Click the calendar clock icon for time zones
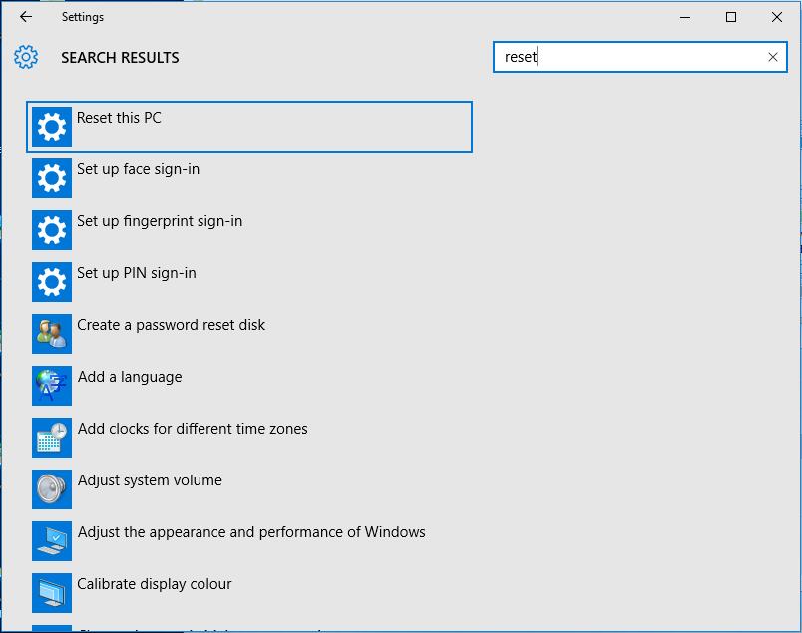 point(52,438)
